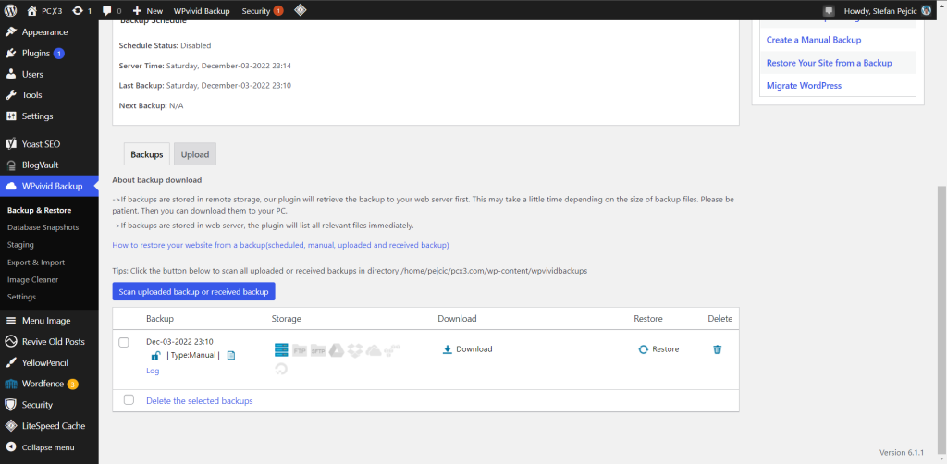Open Restore Your Site from a Backup link
Screen dimensions: 947x464
[829, 63]
